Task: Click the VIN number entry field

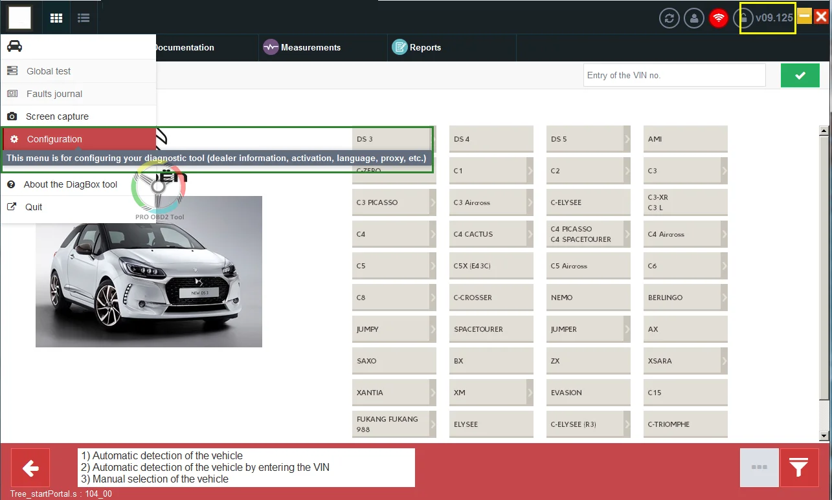Action: (674, 75)
